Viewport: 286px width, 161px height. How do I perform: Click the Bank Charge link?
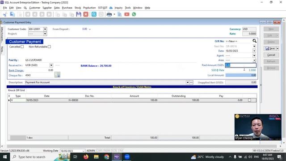[x=16, y=71]
